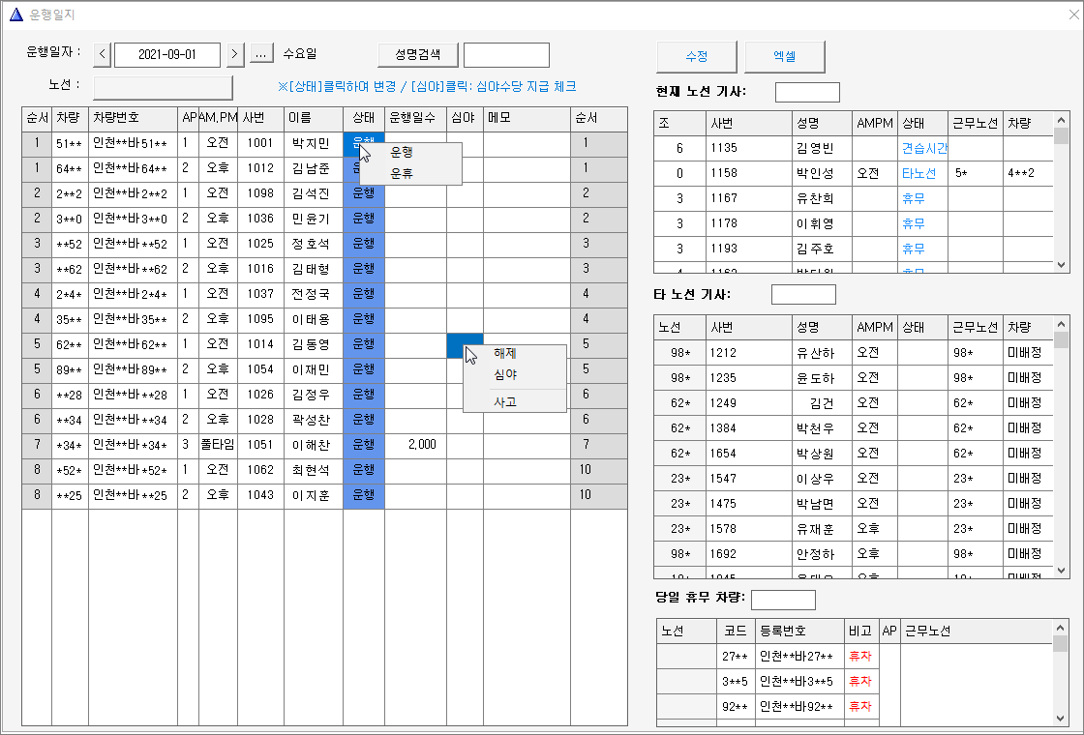
Task: Click the 풀타임 cell
Action: (218, 445)
